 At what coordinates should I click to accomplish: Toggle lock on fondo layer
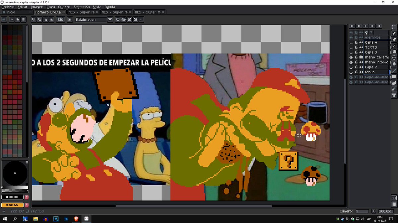click(356, 72)
